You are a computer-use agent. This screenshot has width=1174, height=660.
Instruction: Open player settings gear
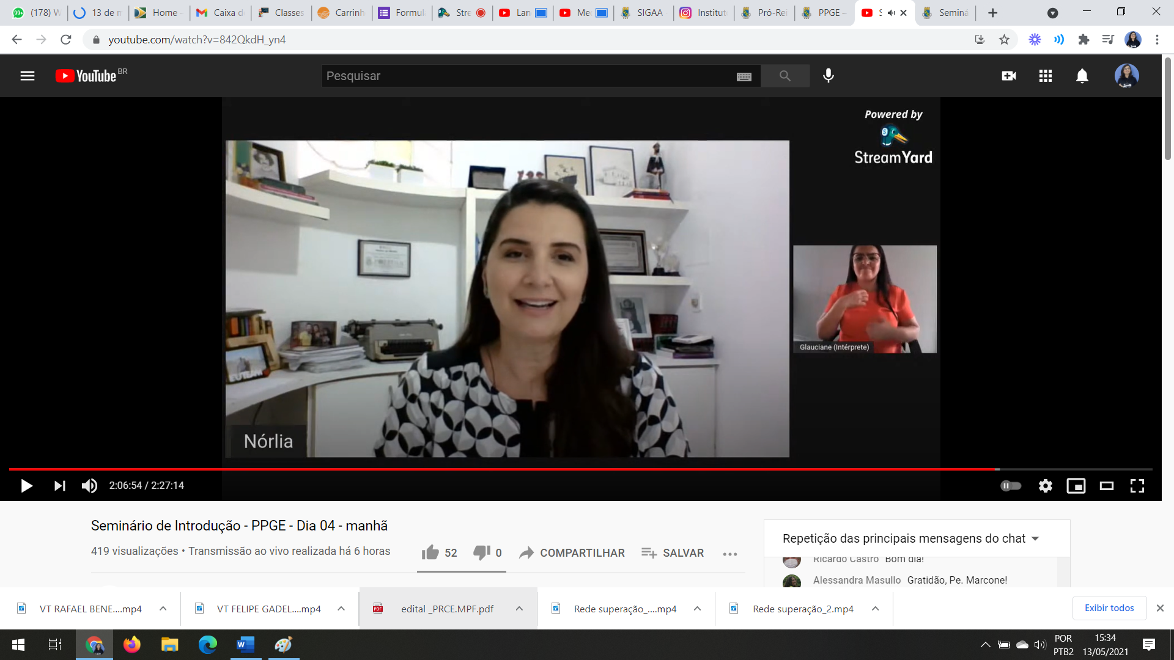[x=1046, y=486]
